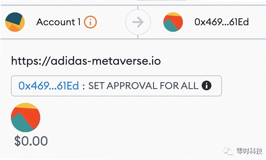Viewport: 266px width, 160px height.
Task: Click the colon separator in the approval box
Action: (x=84, y=86)
